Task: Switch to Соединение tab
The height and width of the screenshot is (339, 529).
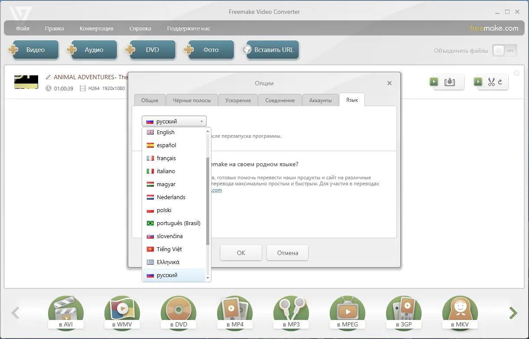Action: [280, 100]
